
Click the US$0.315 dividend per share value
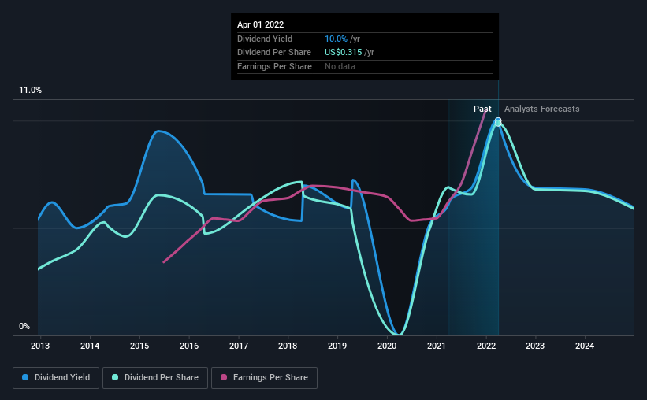point(344,53)
